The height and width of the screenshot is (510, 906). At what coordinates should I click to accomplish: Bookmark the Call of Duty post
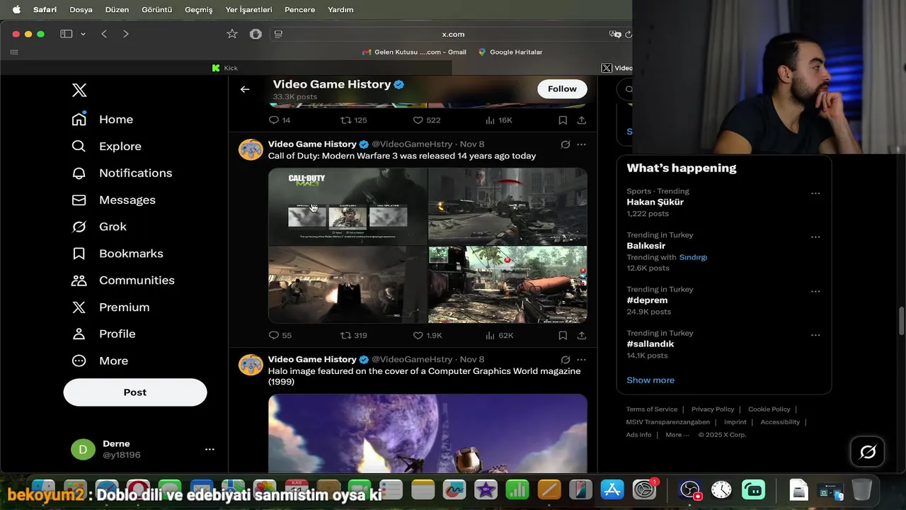[563, 336]
